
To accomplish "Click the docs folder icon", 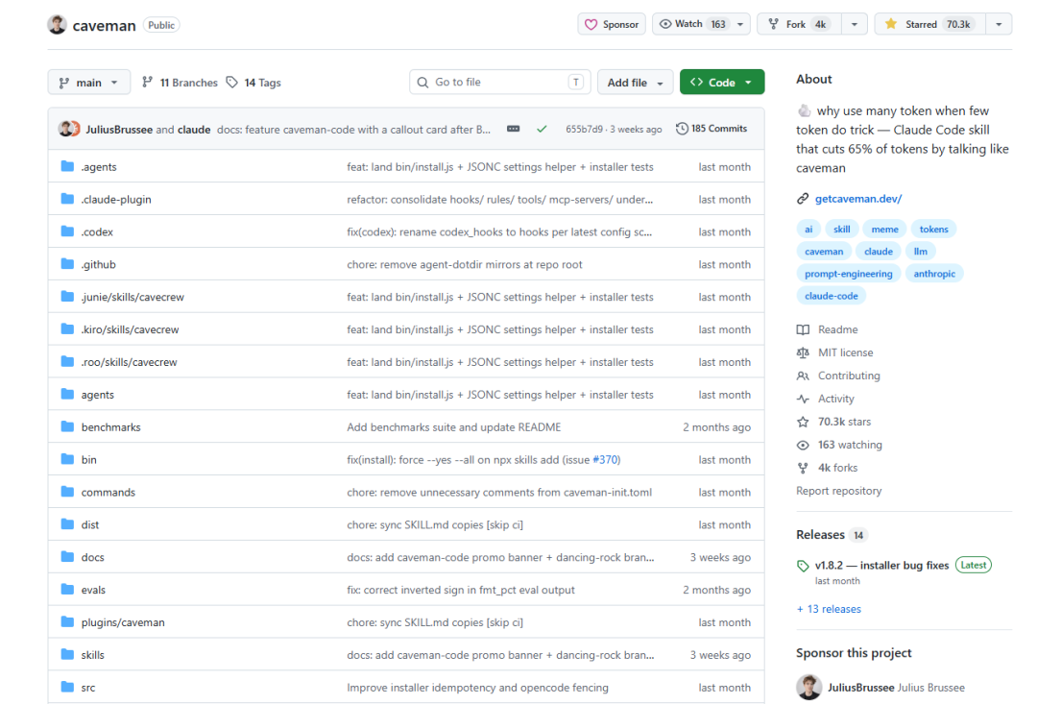I will [x=67, y=556].
